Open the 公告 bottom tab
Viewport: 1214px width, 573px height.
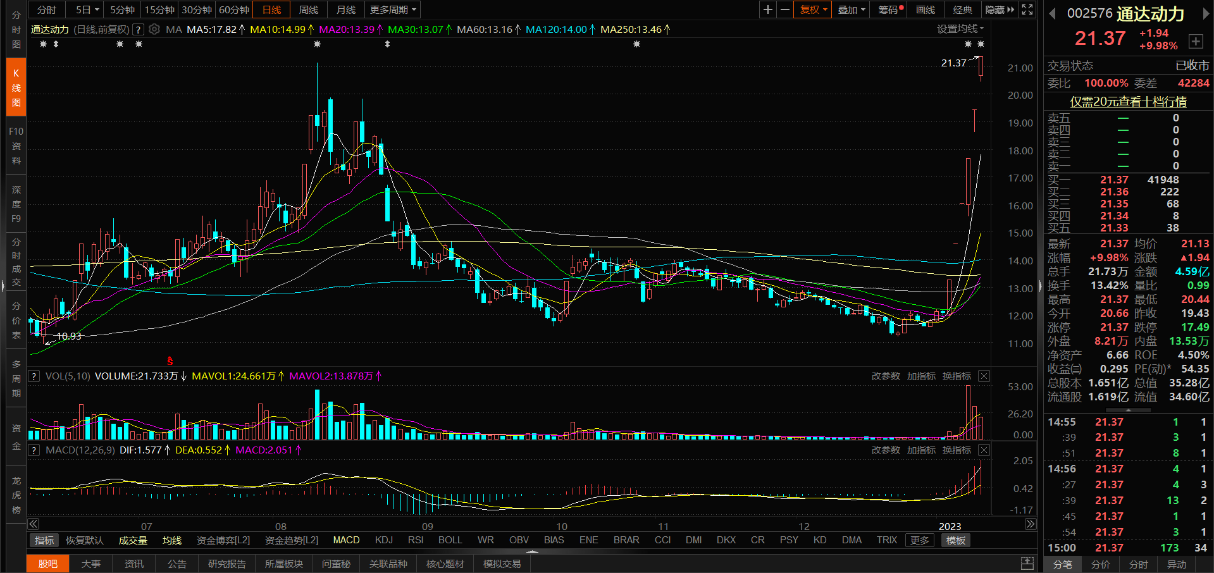point(177,564)
